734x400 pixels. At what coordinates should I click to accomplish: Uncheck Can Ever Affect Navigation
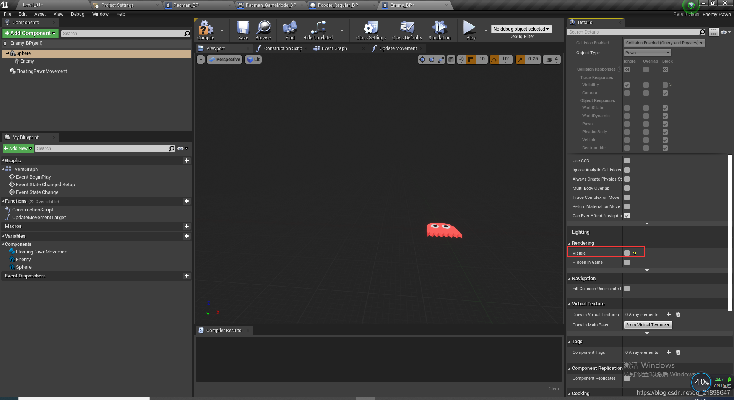pos(627,216)
